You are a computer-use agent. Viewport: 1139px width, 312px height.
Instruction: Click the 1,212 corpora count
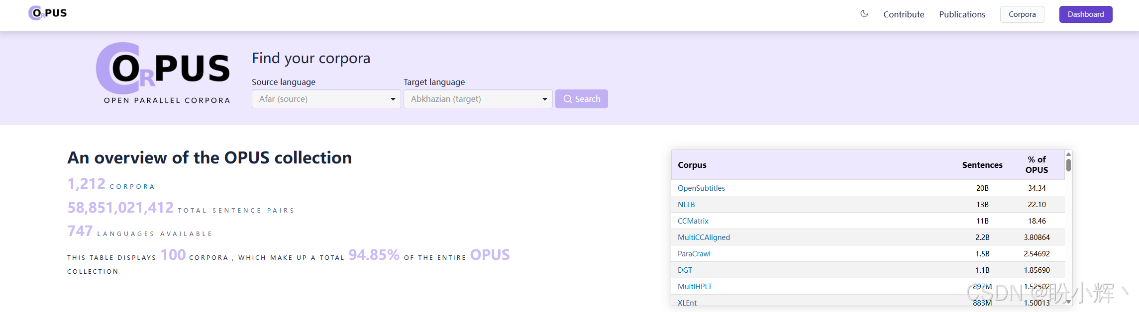87,184
